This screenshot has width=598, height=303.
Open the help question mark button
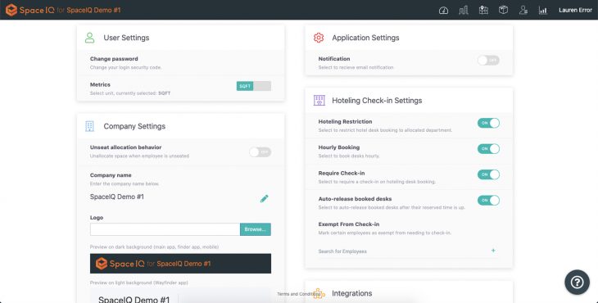point(577,282)
